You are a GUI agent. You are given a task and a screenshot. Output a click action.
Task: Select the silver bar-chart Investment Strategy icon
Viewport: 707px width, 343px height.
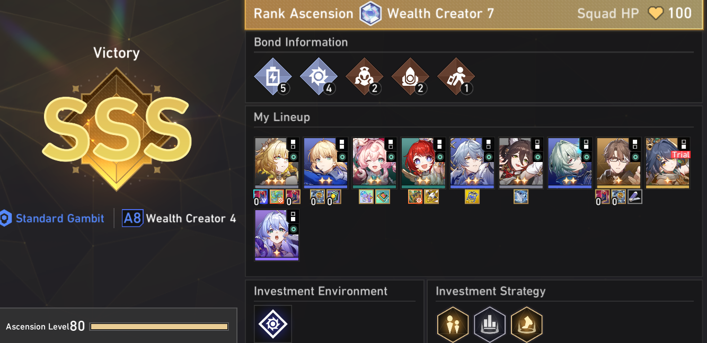[490, 324]
